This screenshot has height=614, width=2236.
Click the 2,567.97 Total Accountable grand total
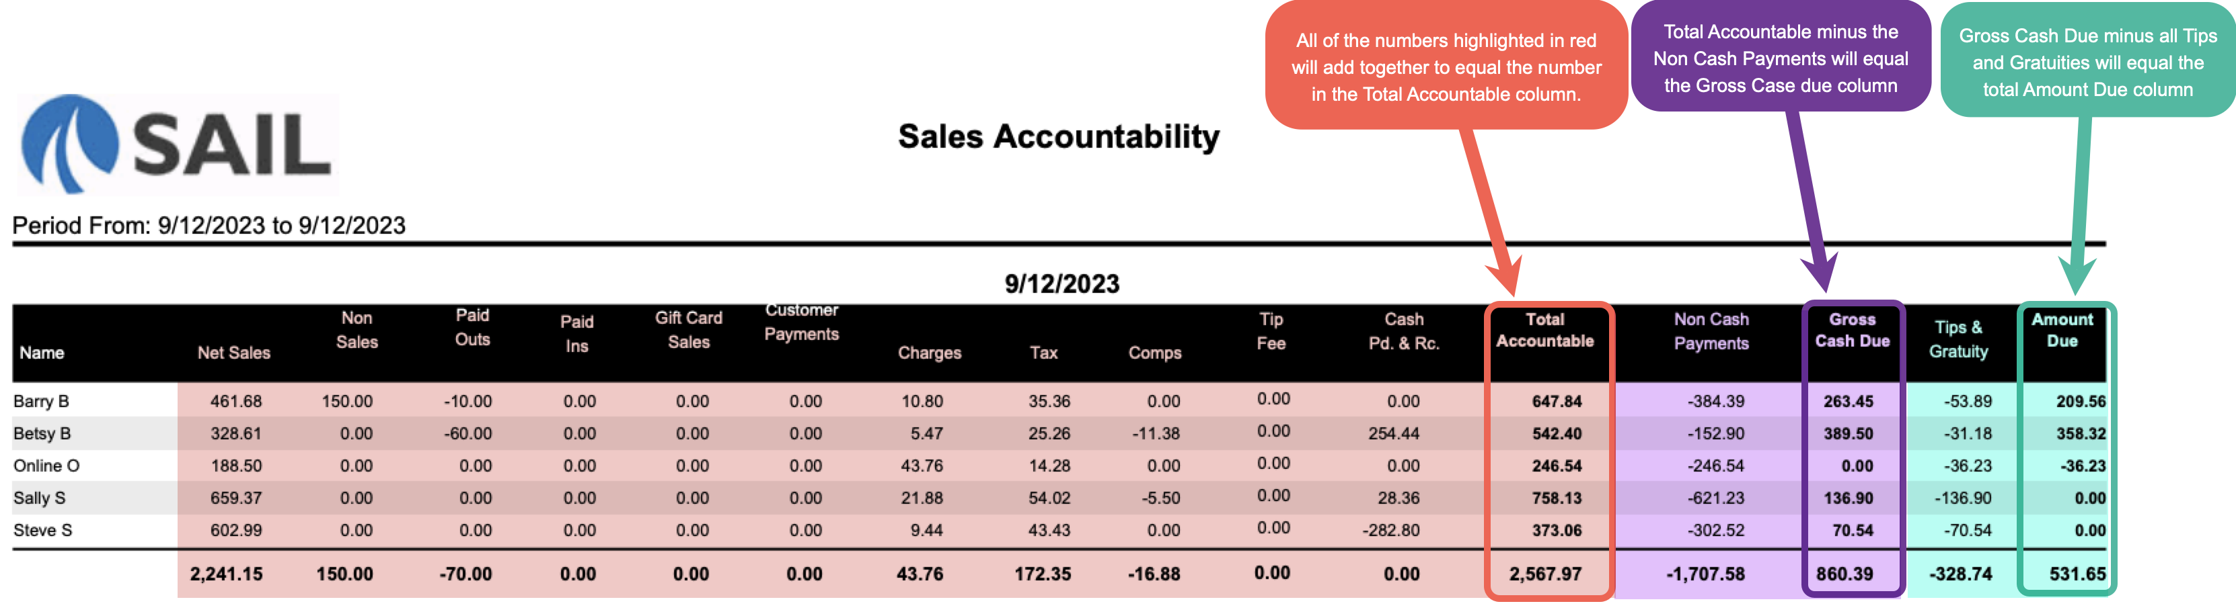[1544, 574]
